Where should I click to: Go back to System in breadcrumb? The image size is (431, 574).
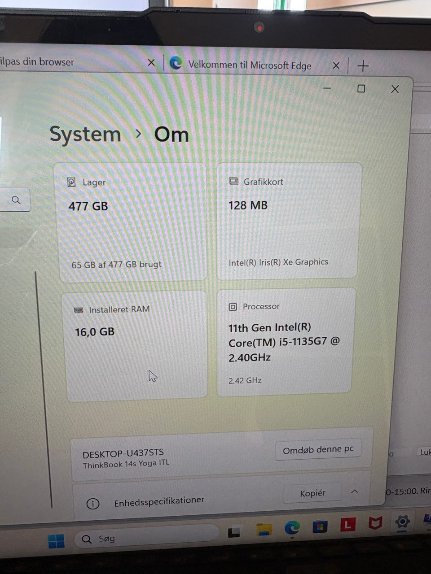tap(85, 135)
